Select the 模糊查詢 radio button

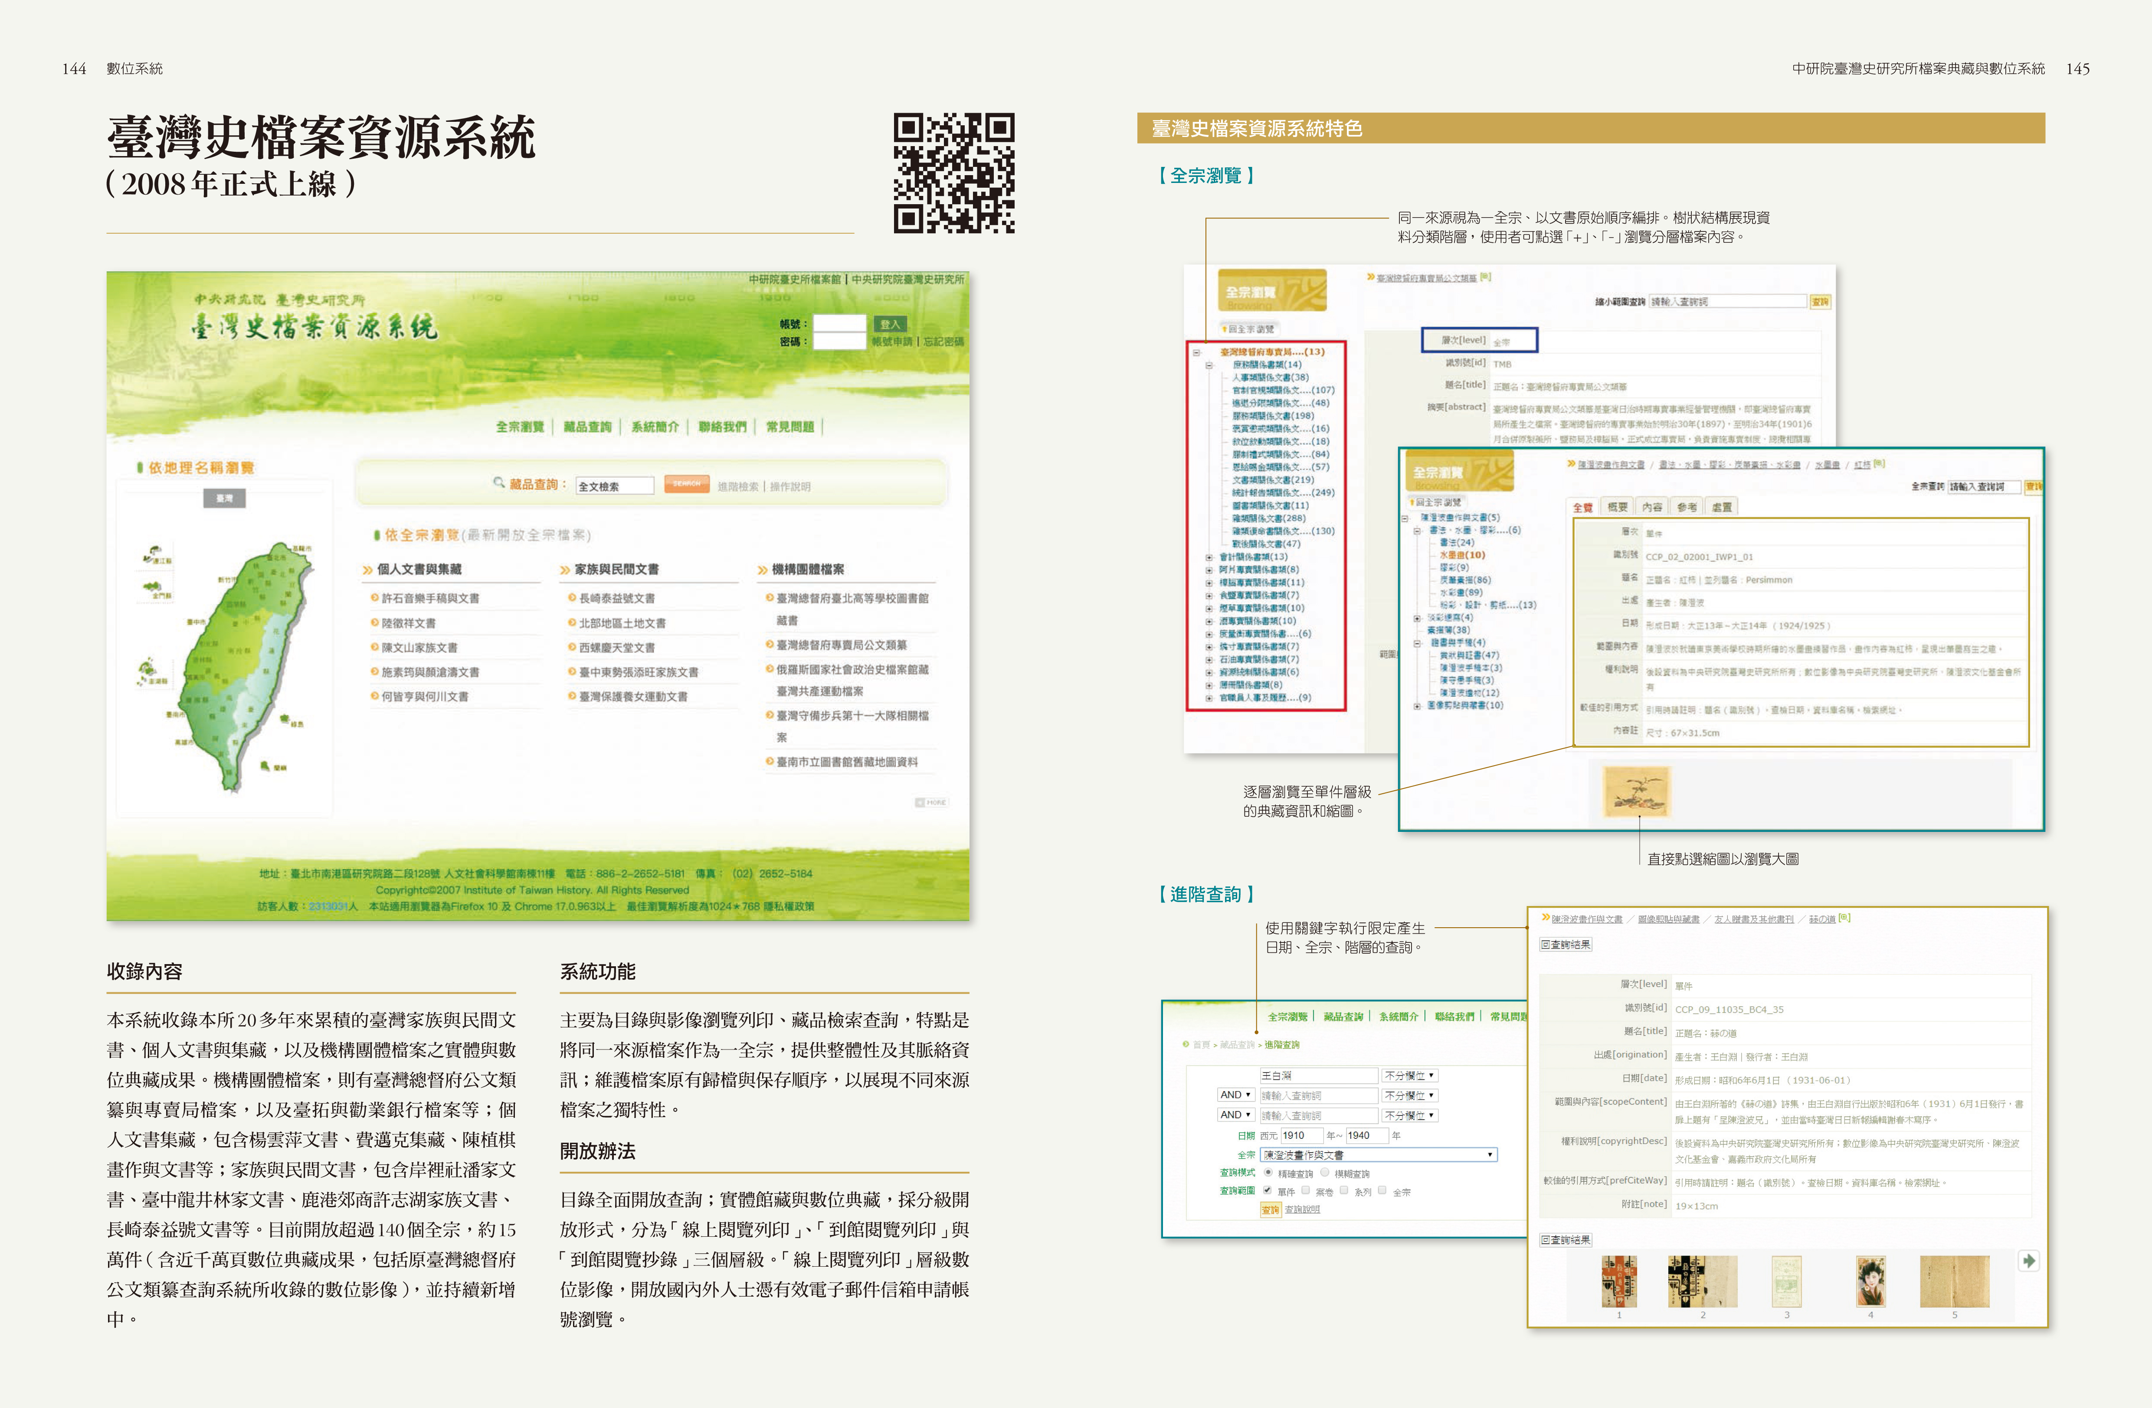[x=1325, y=1172]
